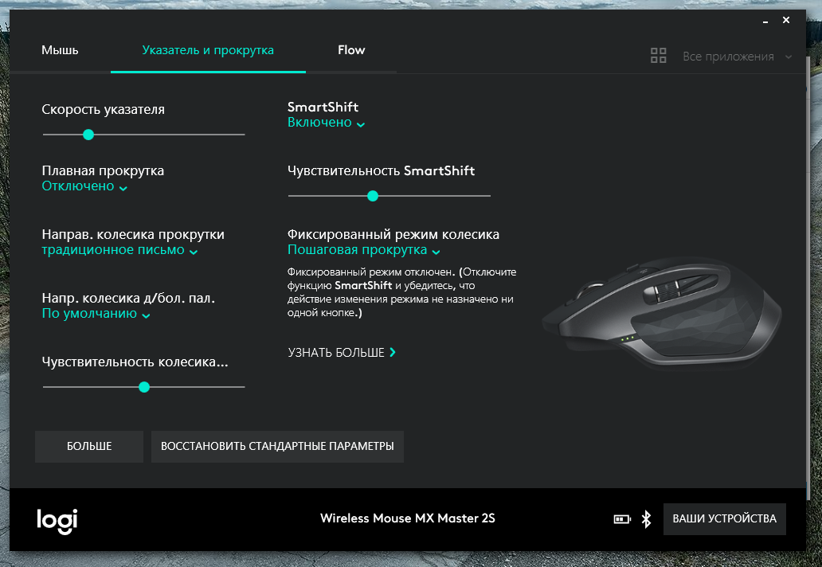Open the Мышь tab
The image size is (822, 567).
[x=60, y=50]
